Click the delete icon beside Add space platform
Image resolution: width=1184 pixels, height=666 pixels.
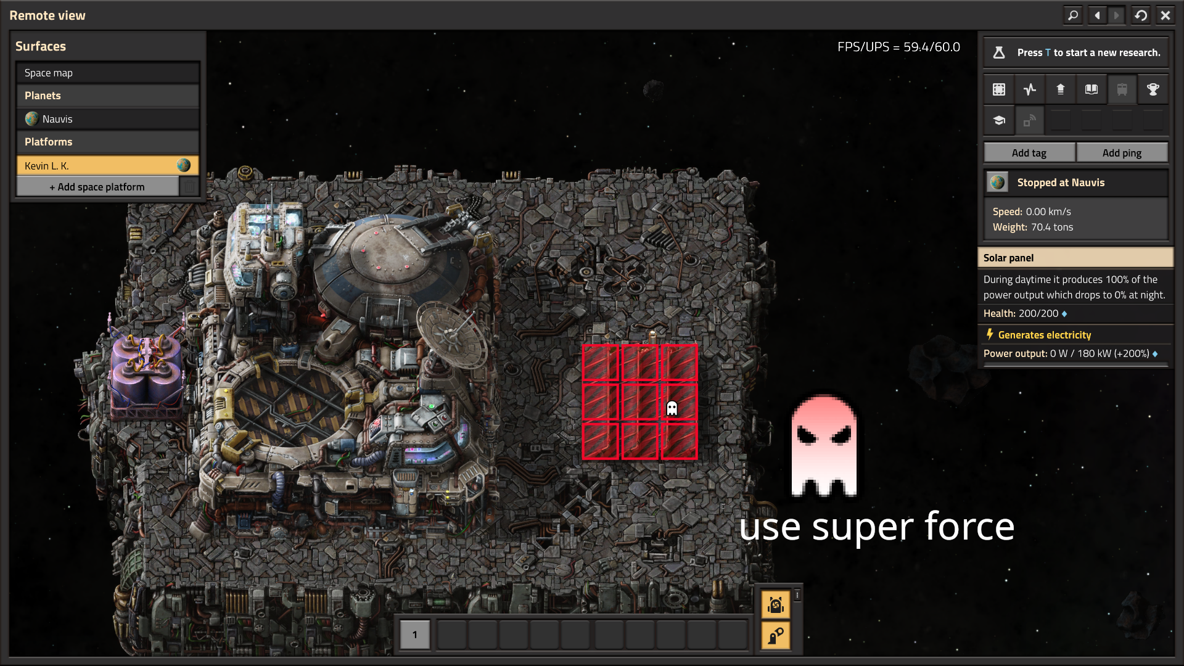189,187
